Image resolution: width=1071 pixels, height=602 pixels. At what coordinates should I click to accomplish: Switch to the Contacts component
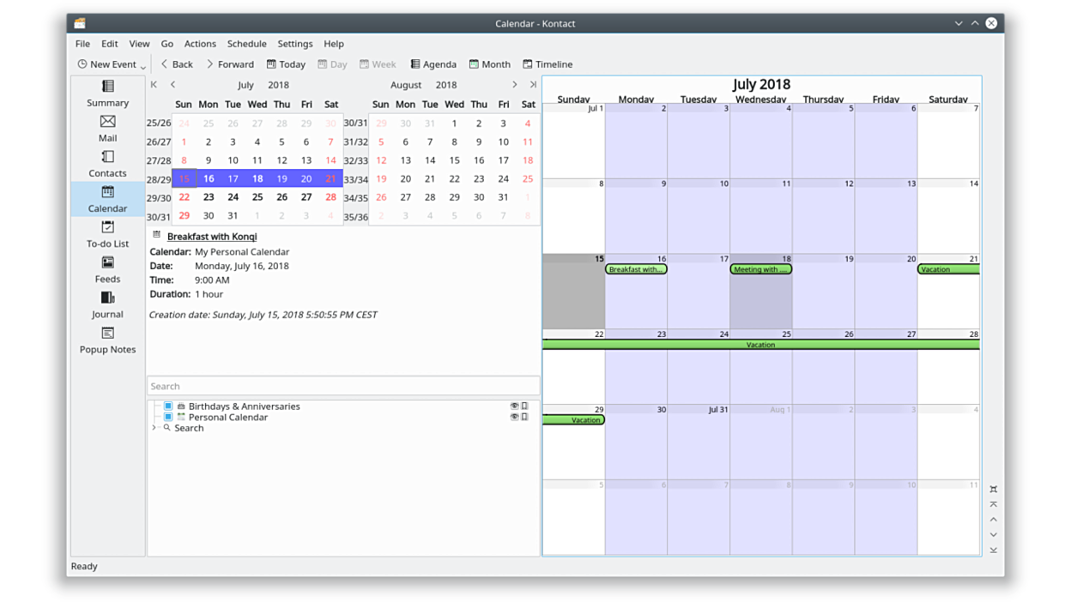[107, 163]
